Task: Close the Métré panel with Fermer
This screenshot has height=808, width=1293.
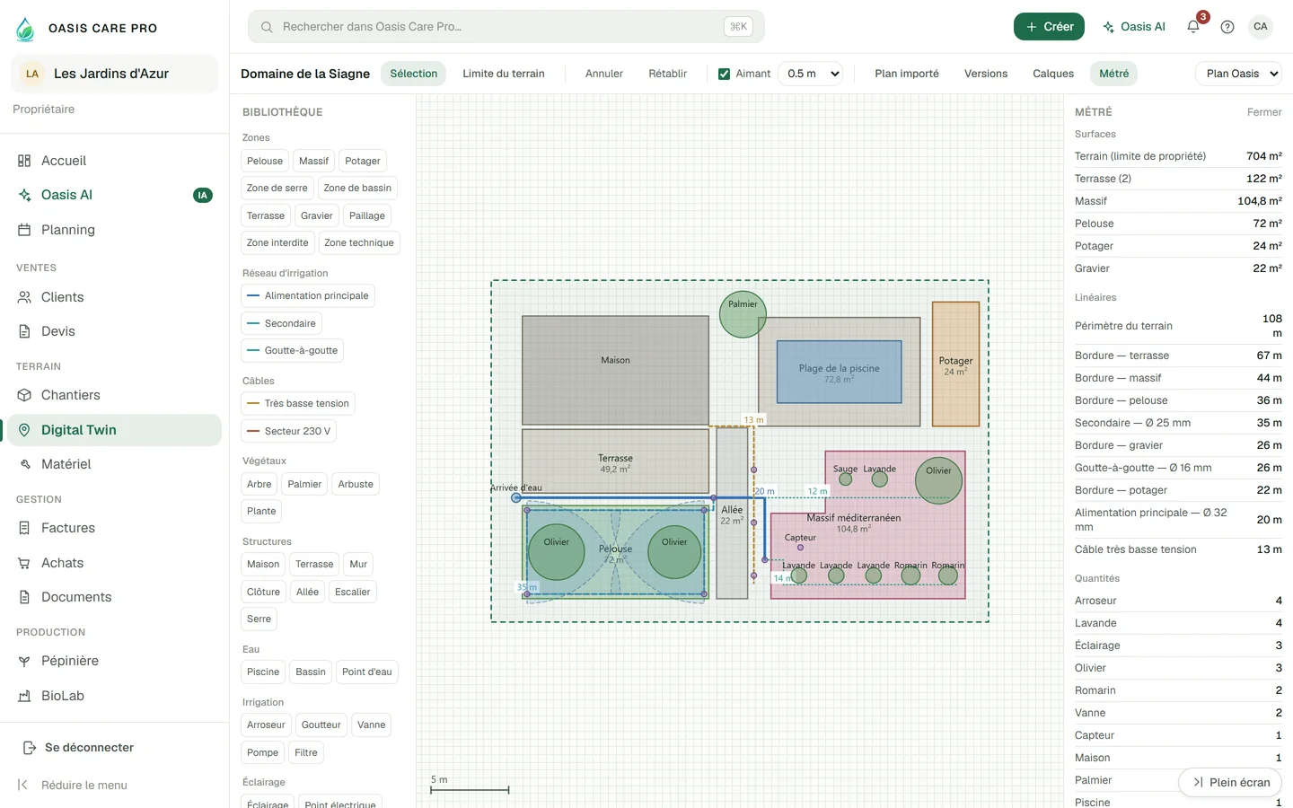Action: [x=1264, y=112]
